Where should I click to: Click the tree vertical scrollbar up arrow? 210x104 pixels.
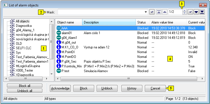[52, 21]
